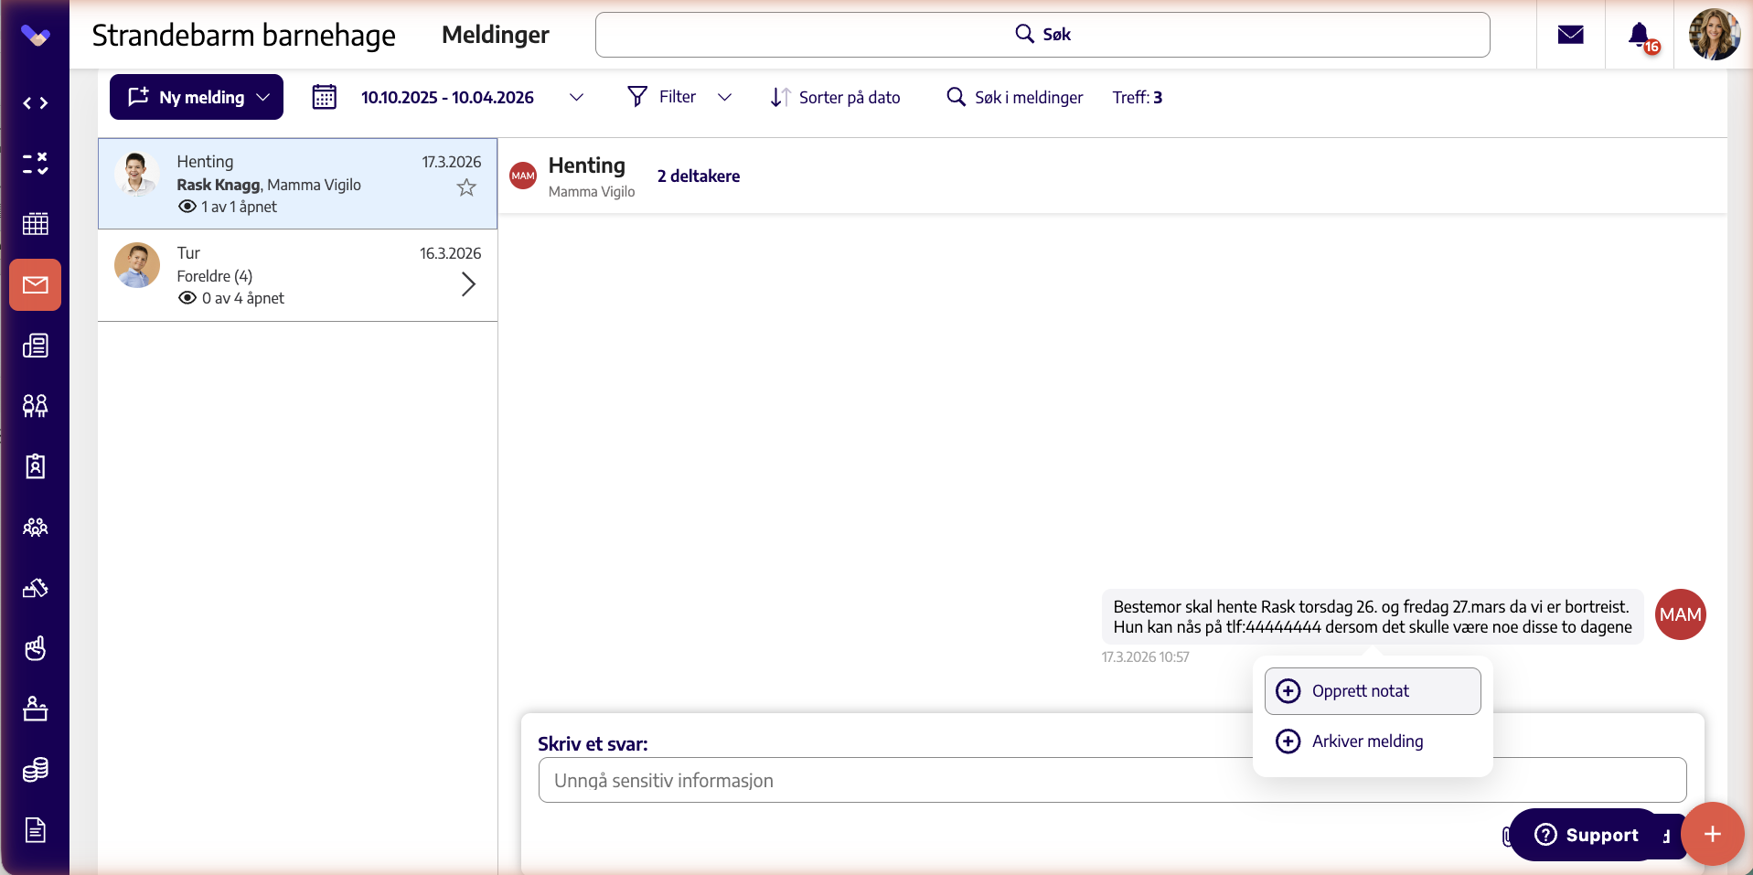Click the orange plus floating button
The height and width of the screenshot is (875, 1753).
[1712, 834]
